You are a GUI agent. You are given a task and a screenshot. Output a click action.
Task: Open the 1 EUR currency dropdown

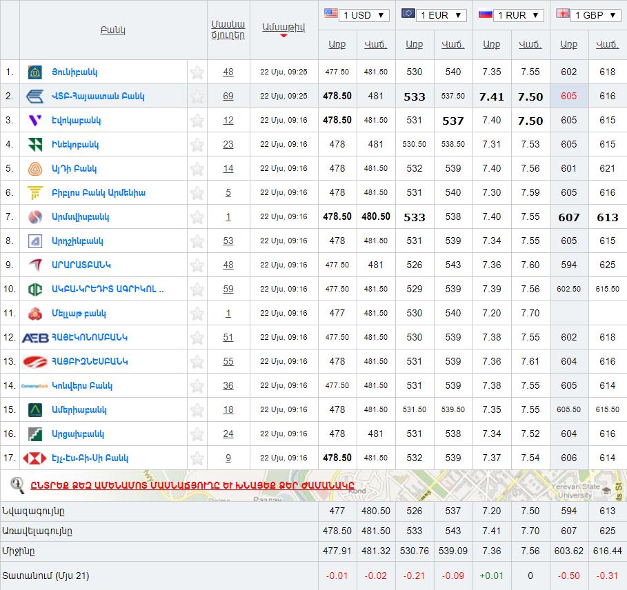point(441,15)
